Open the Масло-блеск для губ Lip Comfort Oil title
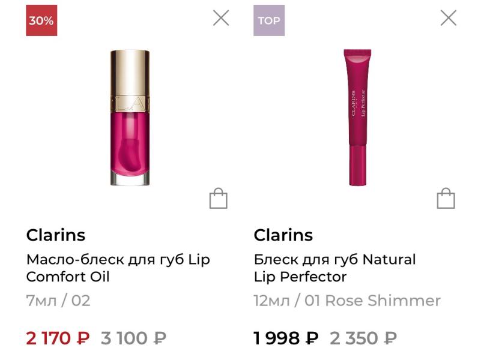Image resolution: width=487 pixels, height=360 pixels. coord(118,268)
